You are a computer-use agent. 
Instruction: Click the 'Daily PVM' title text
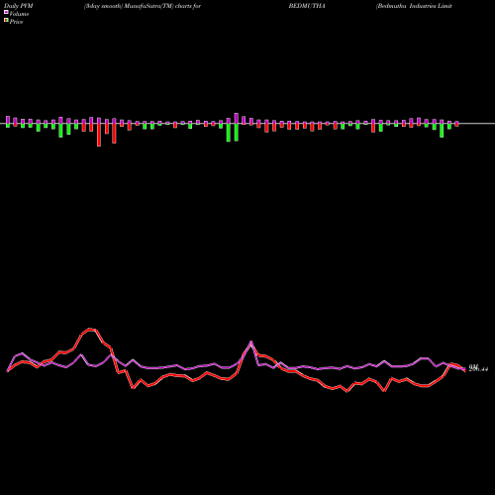point(18,6)
